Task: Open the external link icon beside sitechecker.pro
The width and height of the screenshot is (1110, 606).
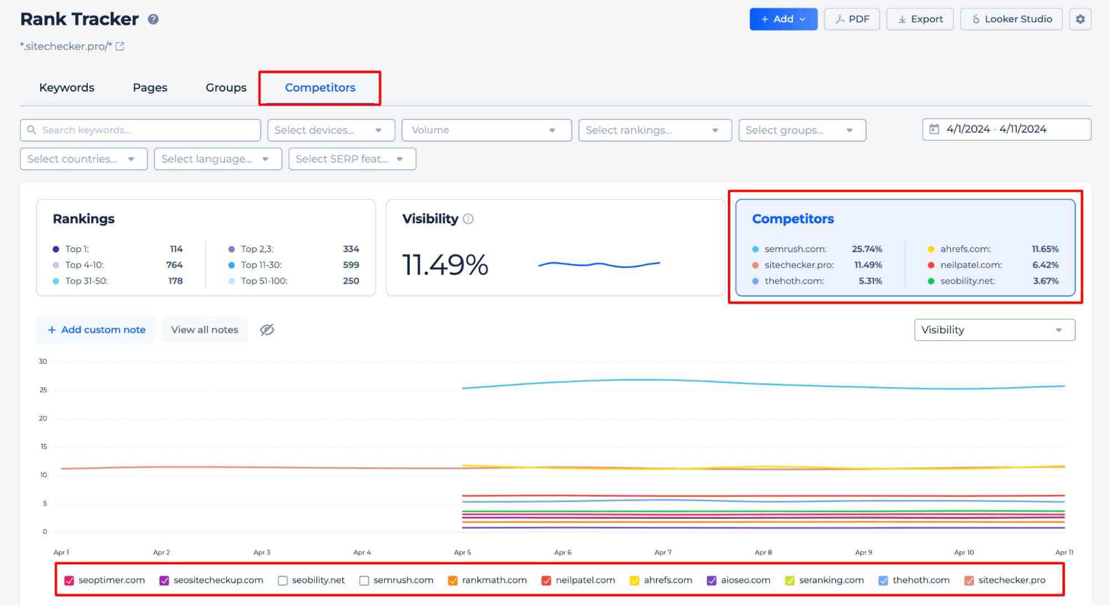Action: (120, 47)
